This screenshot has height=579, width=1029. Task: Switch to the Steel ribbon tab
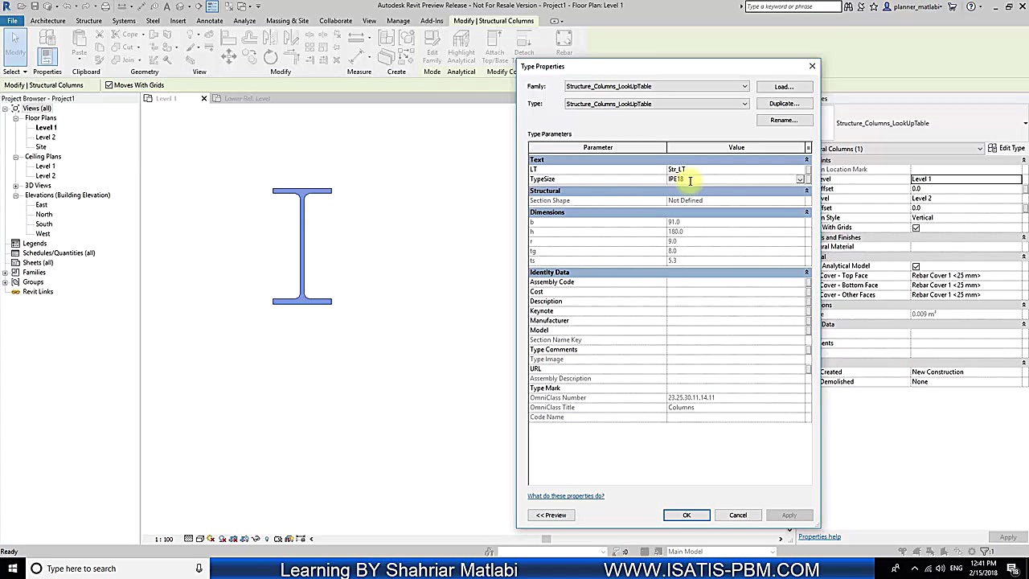[153, 21]
